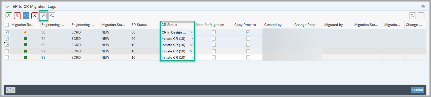The image size is (431, 97).
Task: Click the Submit button
Action: 417,90
